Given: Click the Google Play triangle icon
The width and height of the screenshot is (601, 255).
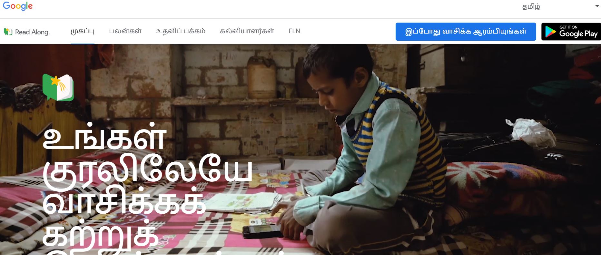Looking at the screenshot, I should (x=550, y=32).
